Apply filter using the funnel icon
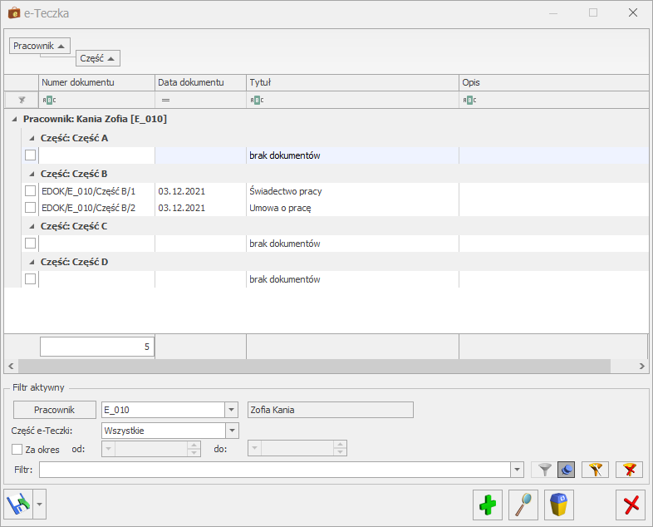653x527 pixels. point(545,470)
